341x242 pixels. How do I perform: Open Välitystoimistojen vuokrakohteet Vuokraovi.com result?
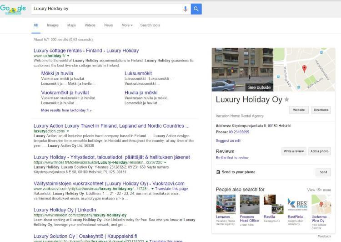point(109,184)
